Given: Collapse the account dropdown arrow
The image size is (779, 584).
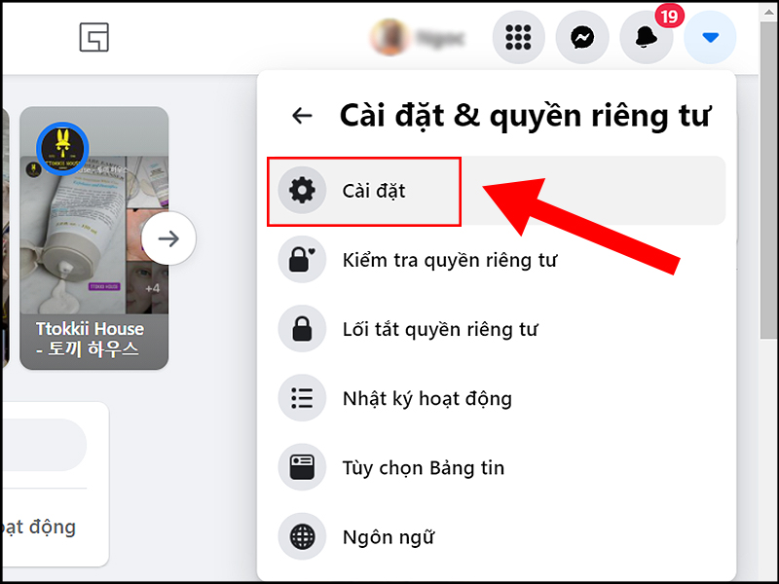Looking at the screenshot, I should [711, 37].
